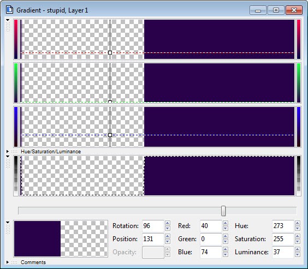Increase Position with the up arrow
Viewport: 308px width, 269px height.
coord(167,236)
